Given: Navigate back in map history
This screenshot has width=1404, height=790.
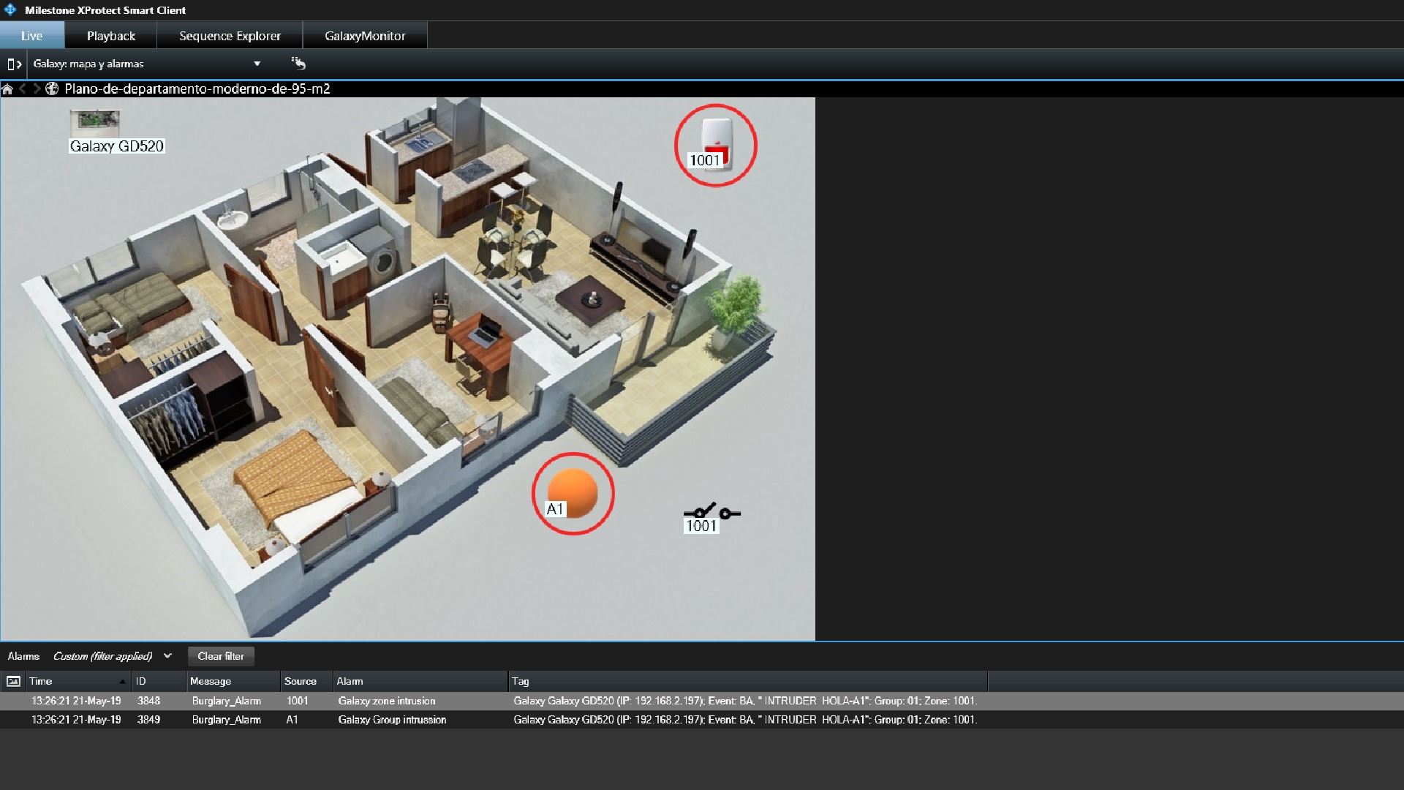Looking at the screenshot, I should click(x=23, y=89).
